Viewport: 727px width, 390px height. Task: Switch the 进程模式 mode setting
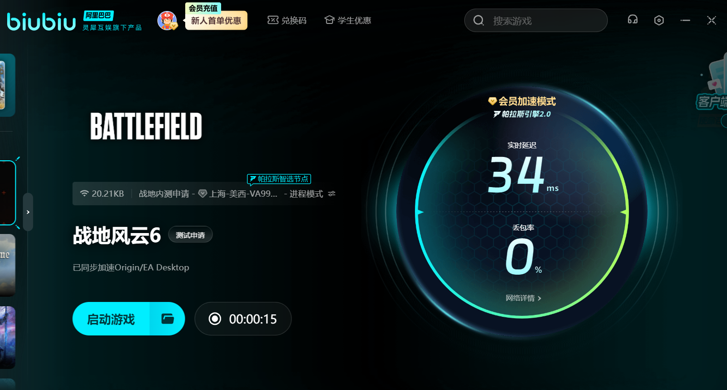click(306, 194)
